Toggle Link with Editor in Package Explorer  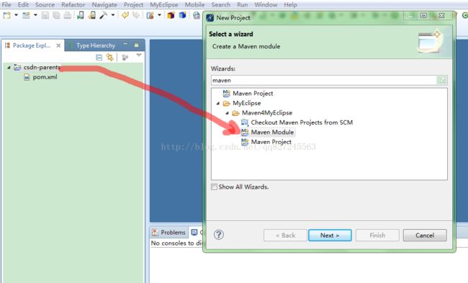point(110,58)
